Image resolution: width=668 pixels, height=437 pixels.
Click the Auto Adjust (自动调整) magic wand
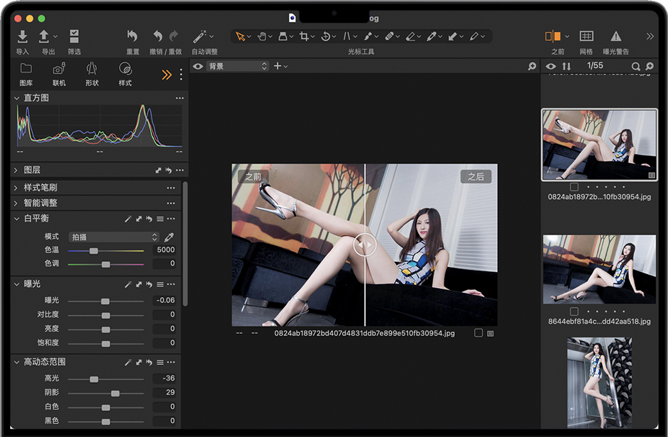pyautogui.click(x=200, y=37)
